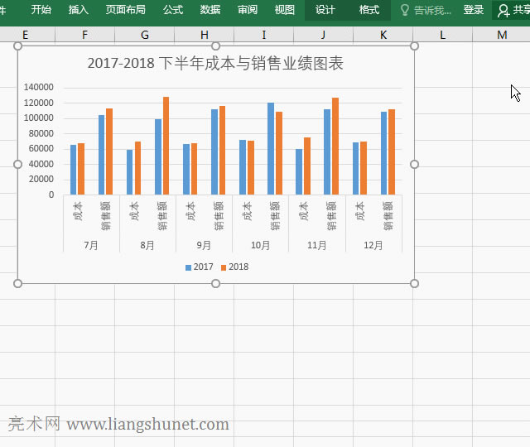
Task: Click the blue 2017 legend marker
Action: 188,267
